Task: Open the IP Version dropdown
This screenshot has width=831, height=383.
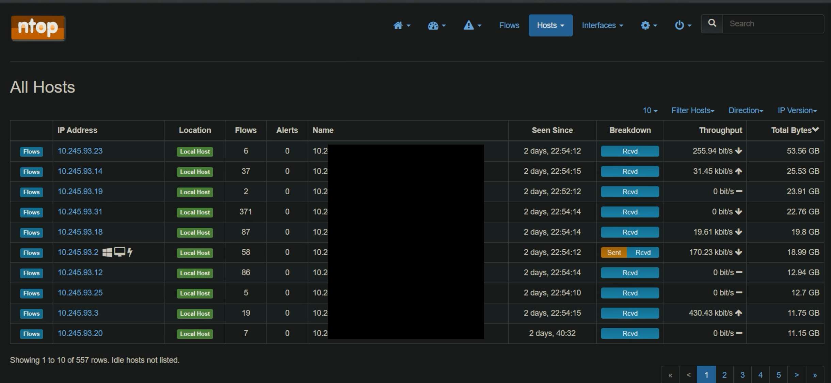Action: point(797,111)
